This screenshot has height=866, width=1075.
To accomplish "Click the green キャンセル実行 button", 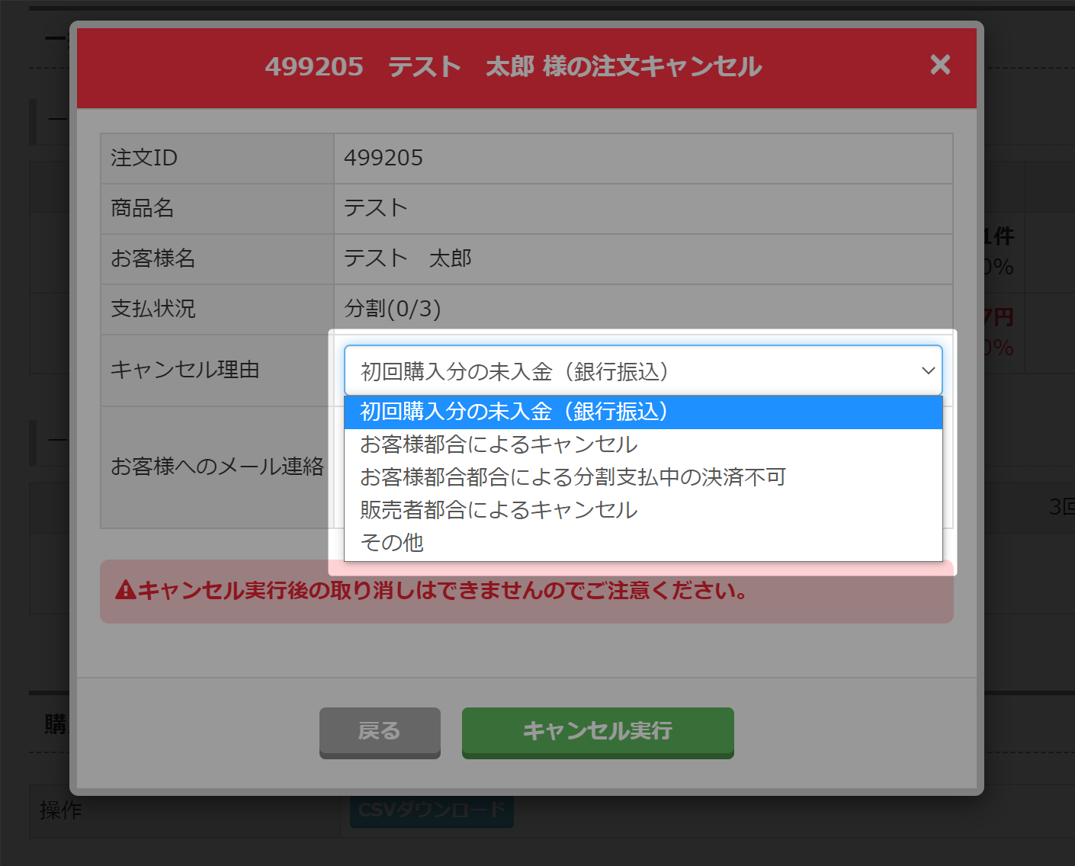I will (597, 731).
